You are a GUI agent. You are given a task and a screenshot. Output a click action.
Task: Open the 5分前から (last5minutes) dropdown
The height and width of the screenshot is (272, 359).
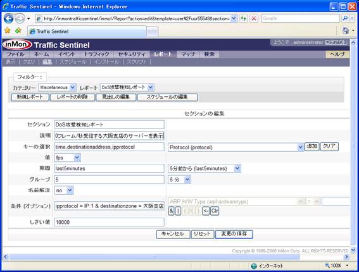tap(205, 169)
